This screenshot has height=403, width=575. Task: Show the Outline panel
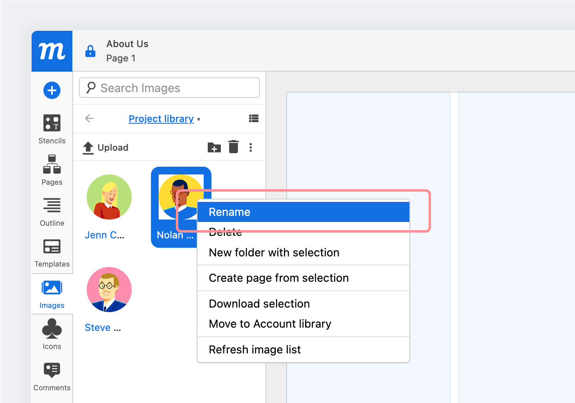pyautogui.click(x=52, y=211)
